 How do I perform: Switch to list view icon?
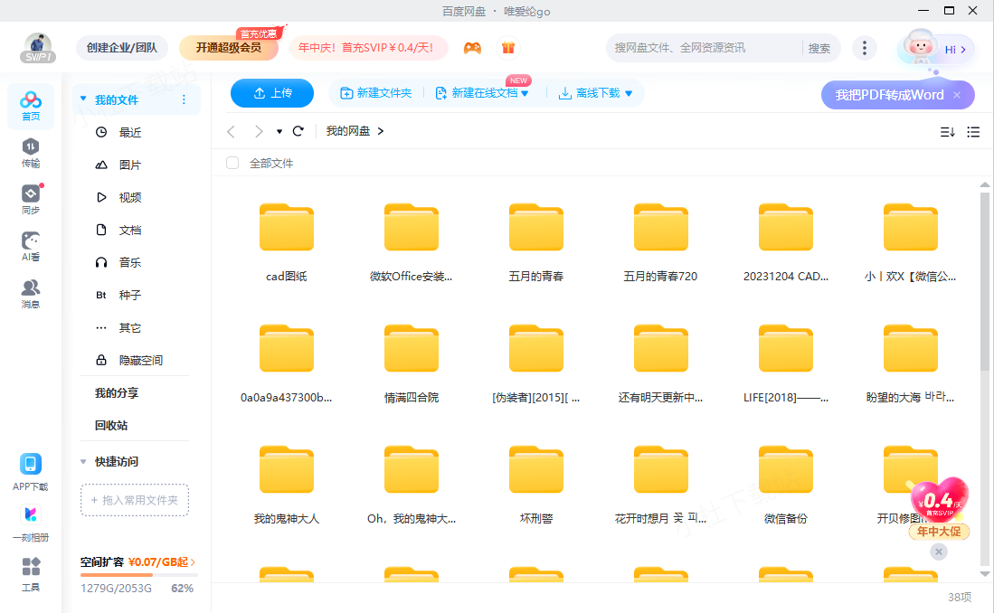coord(973,132)
